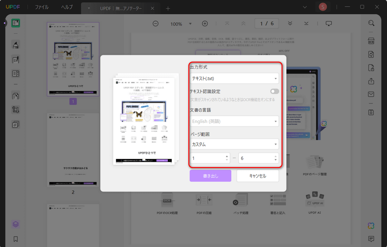Click the save to disk icon

[371, 112]
